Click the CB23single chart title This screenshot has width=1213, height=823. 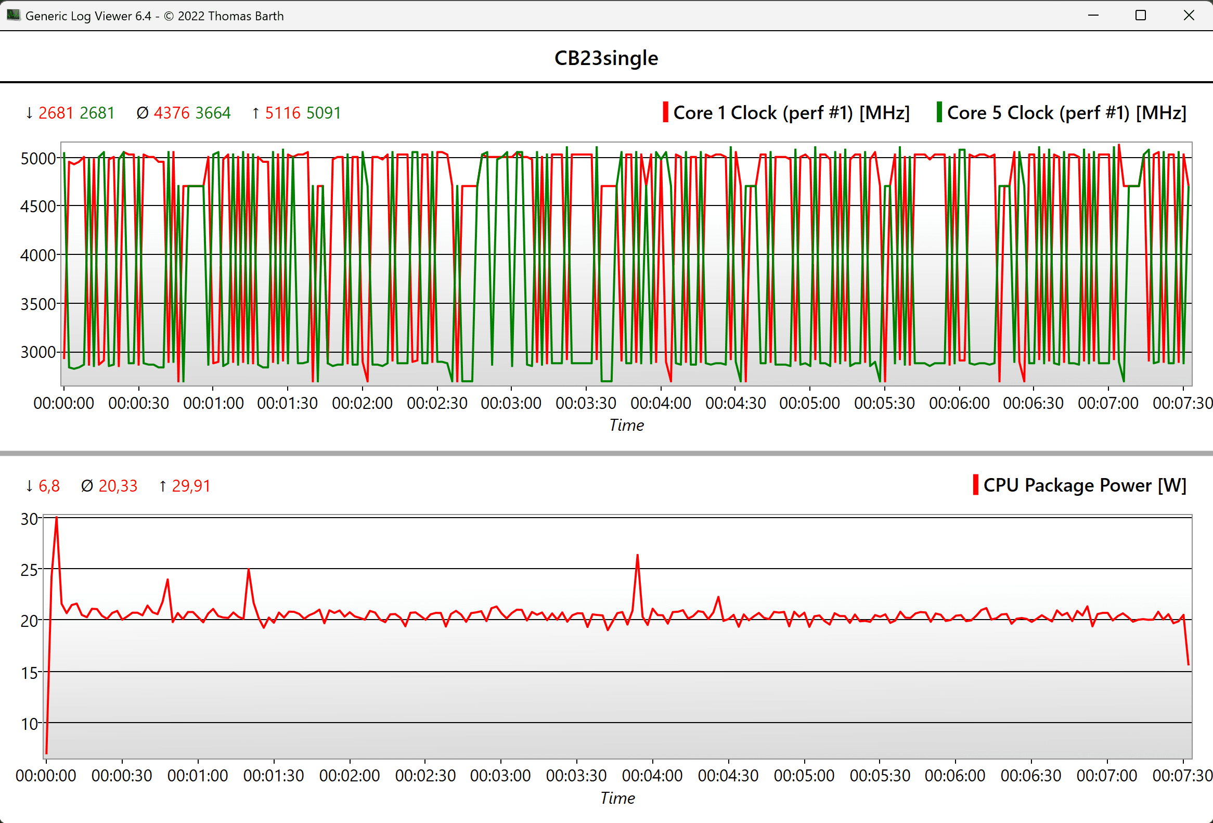tap(606, 58)
